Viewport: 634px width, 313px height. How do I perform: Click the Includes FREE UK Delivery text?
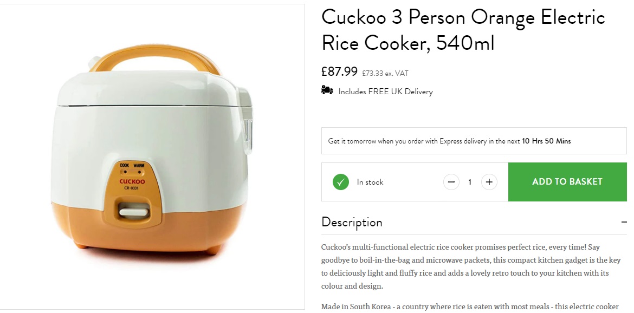tap(385, 92)
